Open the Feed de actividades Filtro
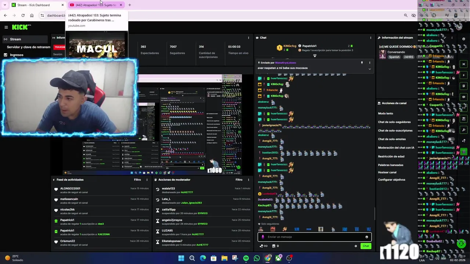 (137, 180)
